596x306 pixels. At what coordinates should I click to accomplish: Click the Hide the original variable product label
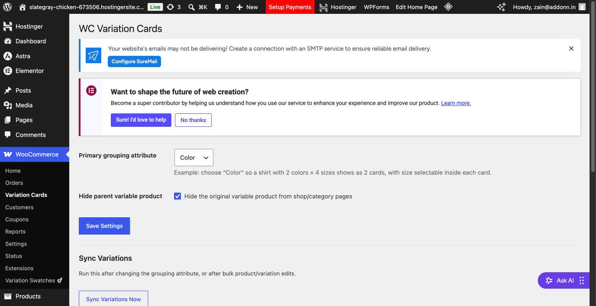click(268, 196)
